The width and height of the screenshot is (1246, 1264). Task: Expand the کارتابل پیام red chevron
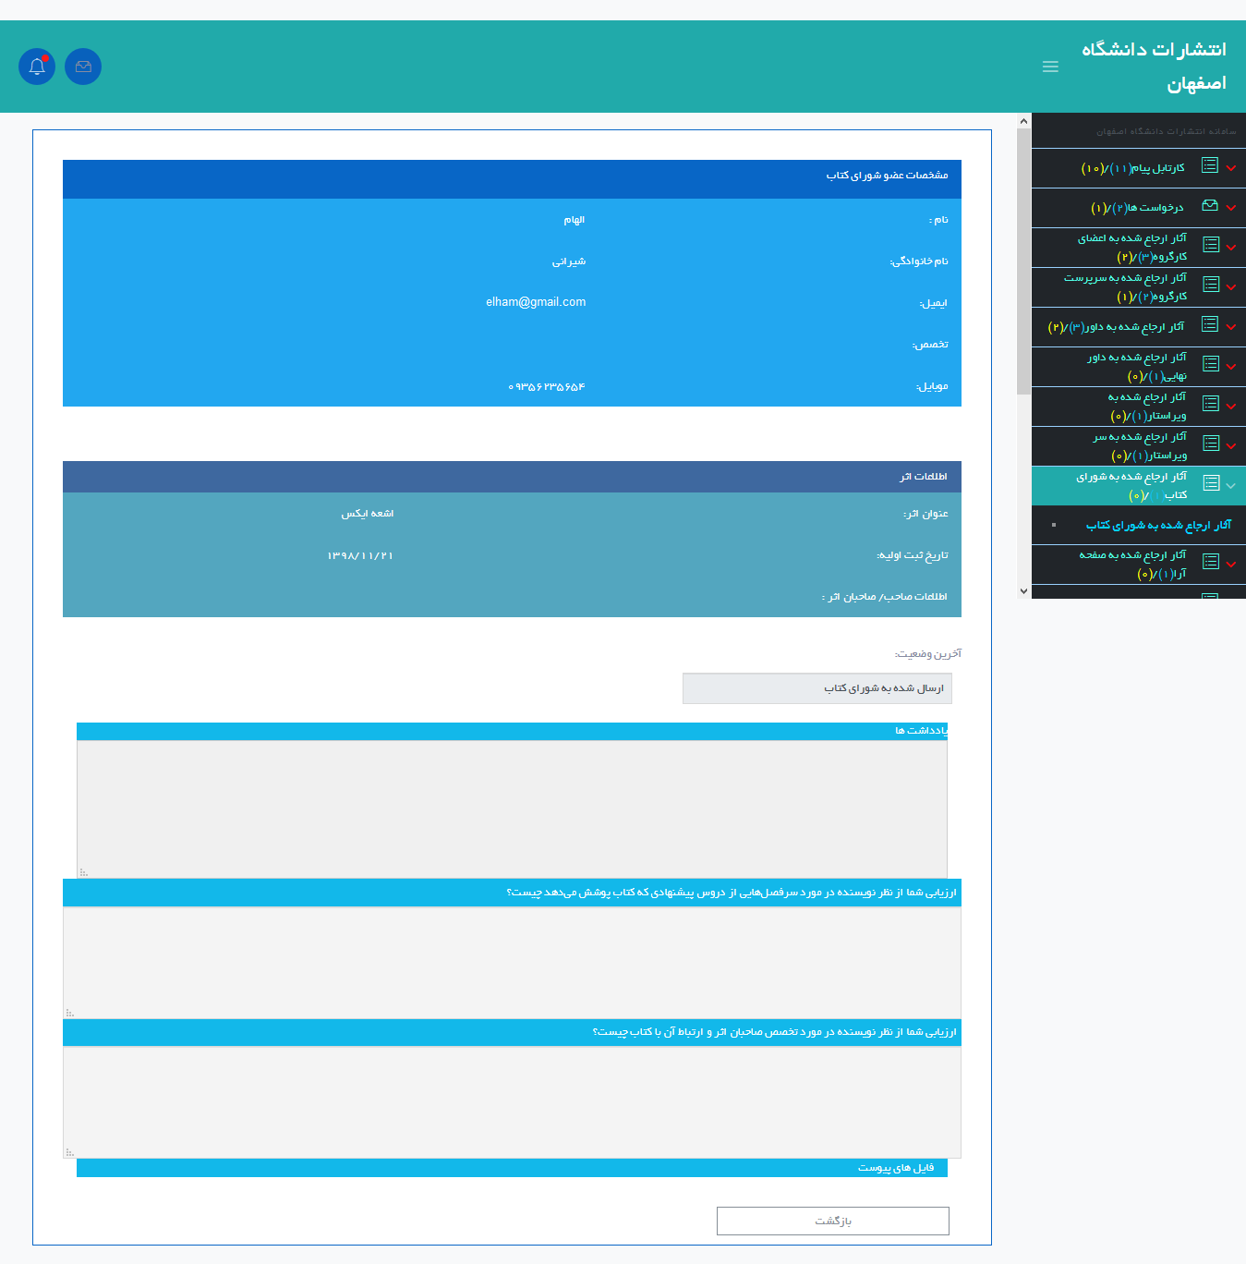[x=1231, y=168]
